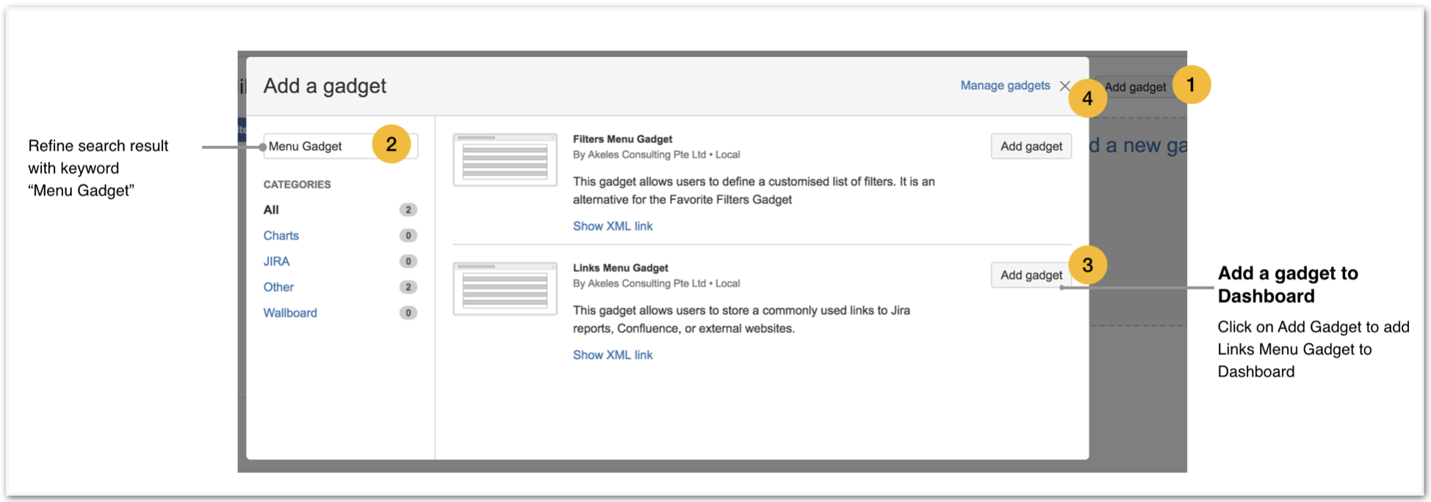Viewport: 1431px width, 502px height.
Task: Select the Wallboard category
Action: [290, 313]
